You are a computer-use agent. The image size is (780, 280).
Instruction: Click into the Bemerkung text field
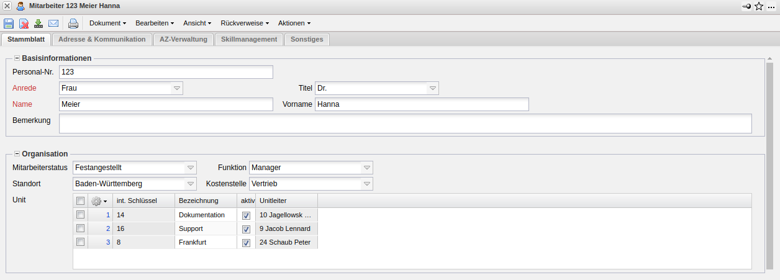point(405,124)
